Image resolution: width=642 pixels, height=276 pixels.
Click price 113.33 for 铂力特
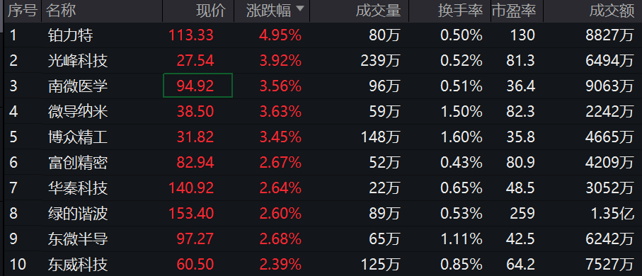(191, 35)
